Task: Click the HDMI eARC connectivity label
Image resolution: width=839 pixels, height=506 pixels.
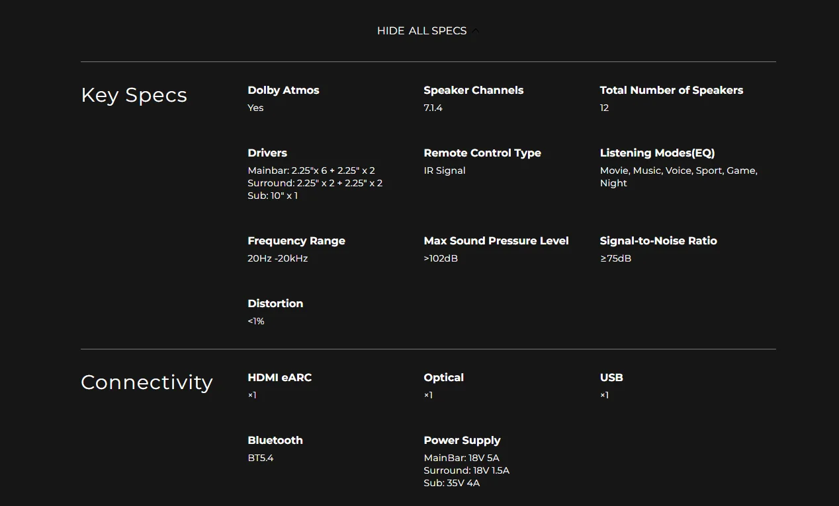Action: [x=279, y=378]
